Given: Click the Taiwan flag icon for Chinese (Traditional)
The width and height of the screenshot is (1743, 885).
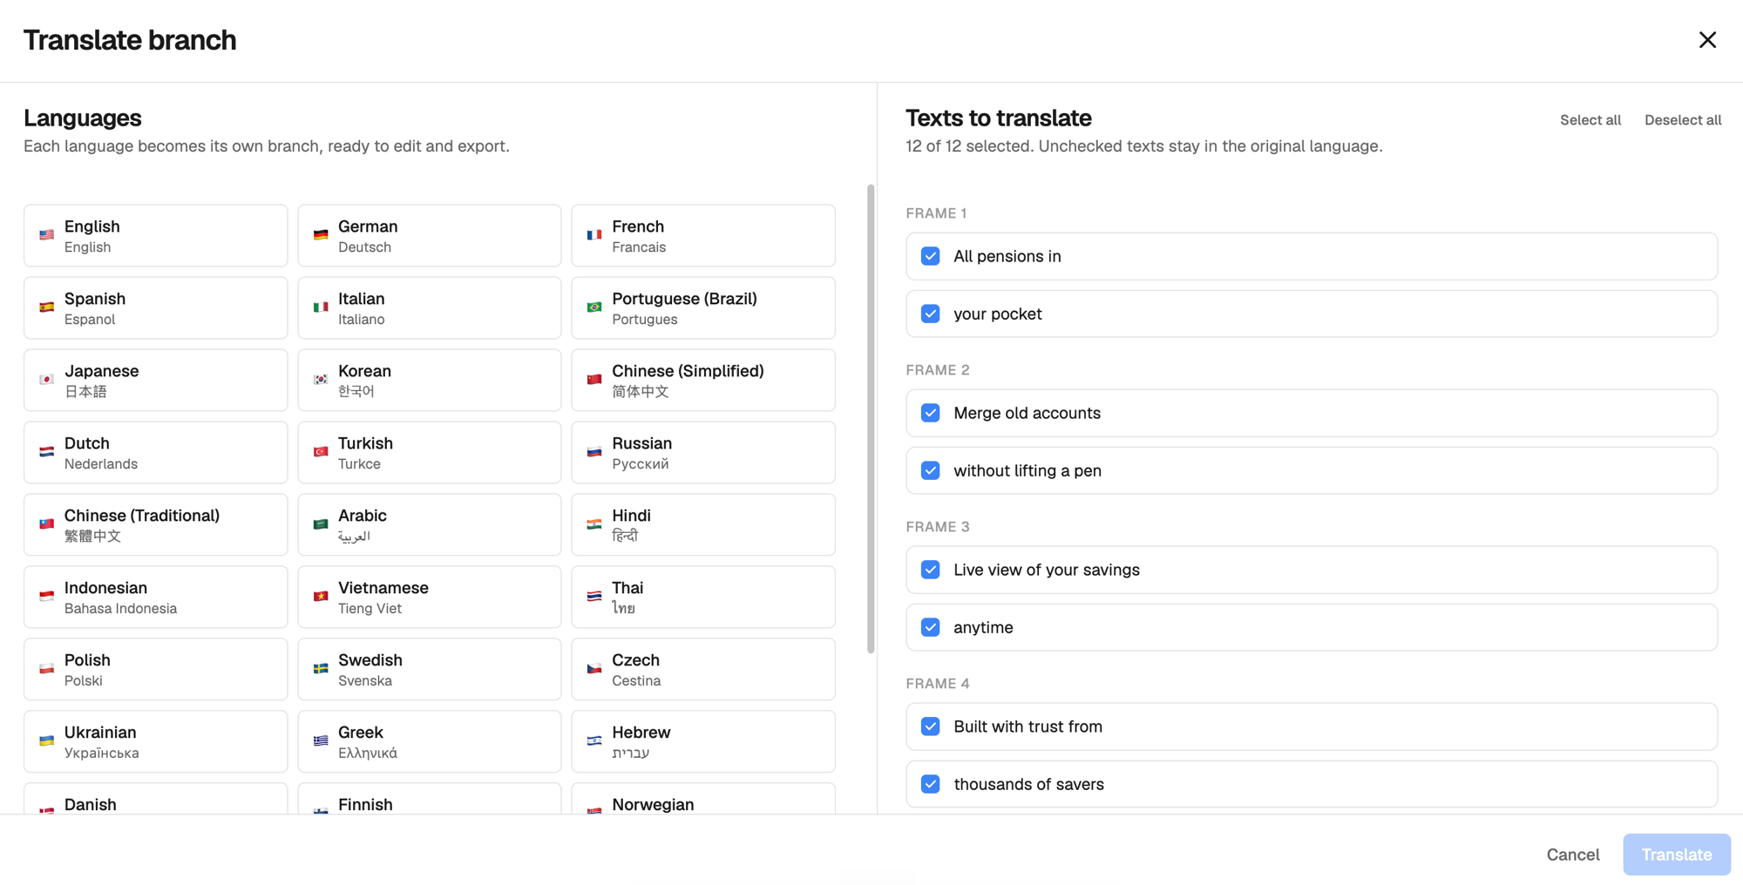Looking at the screenshot, I should pyautogui.click(x=47, y=524).
